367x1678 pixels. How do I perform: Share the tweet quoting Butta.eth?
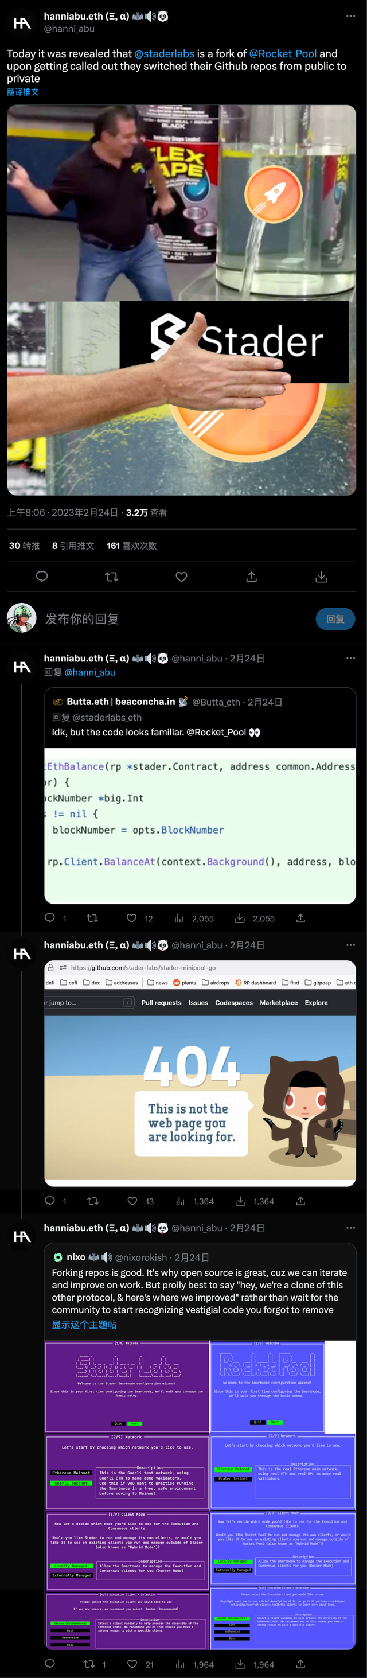[300, 918]
